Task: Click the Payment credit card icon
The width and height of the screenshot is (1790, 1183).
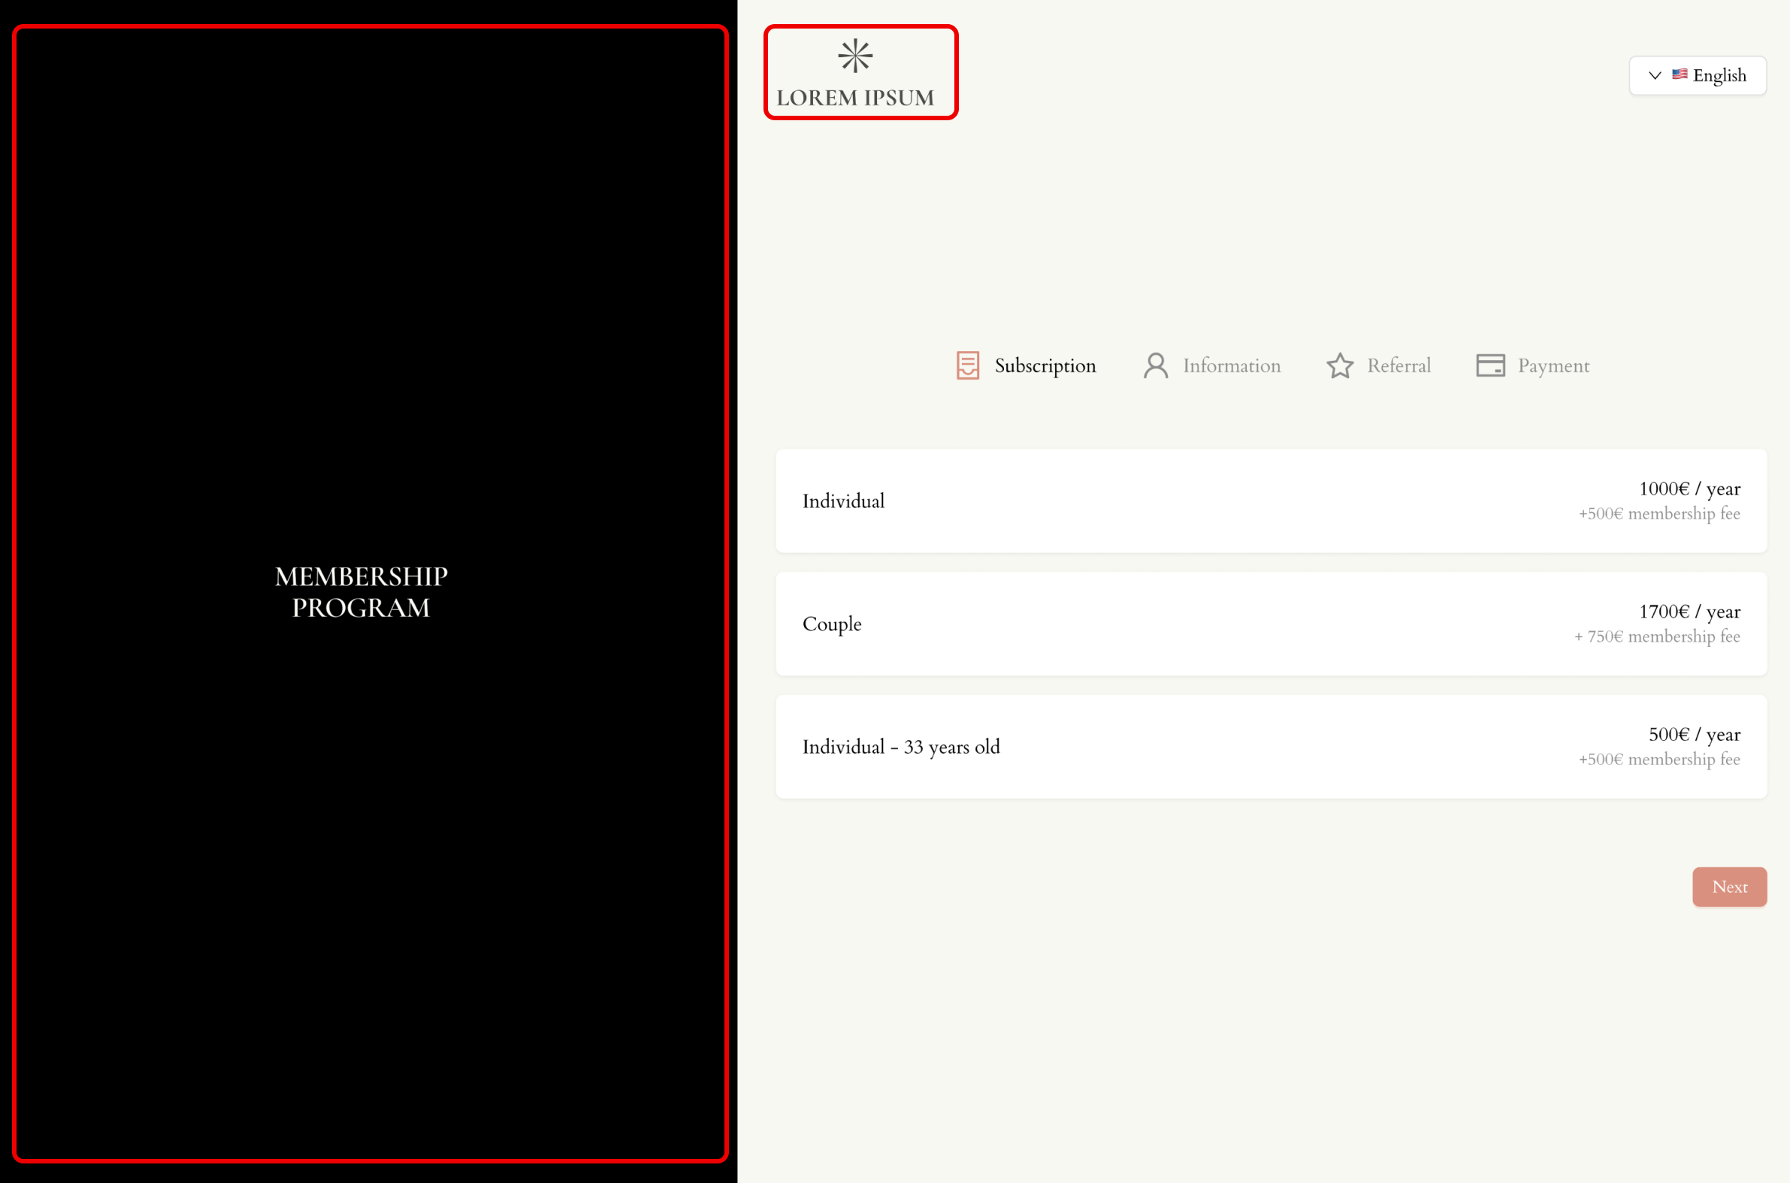Action: pyautogui.click(x=1489, y=365)
